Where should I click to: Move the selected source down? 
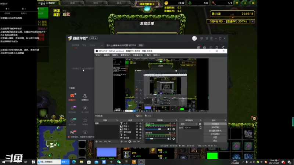pos(139,142)
